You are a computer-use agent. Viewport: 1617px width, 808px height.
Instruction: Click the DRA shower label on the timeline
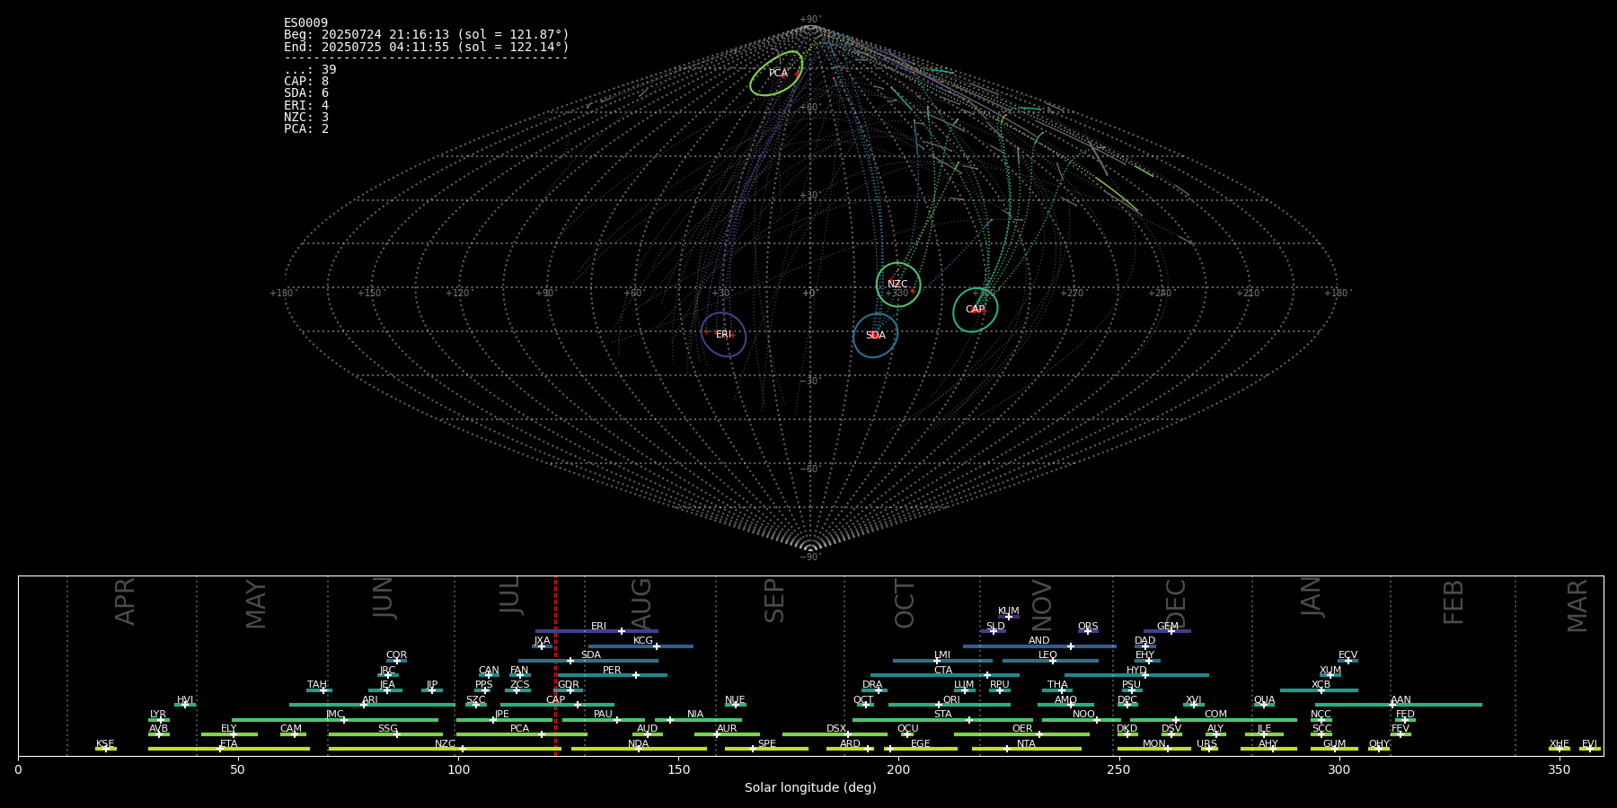(872, 685)
